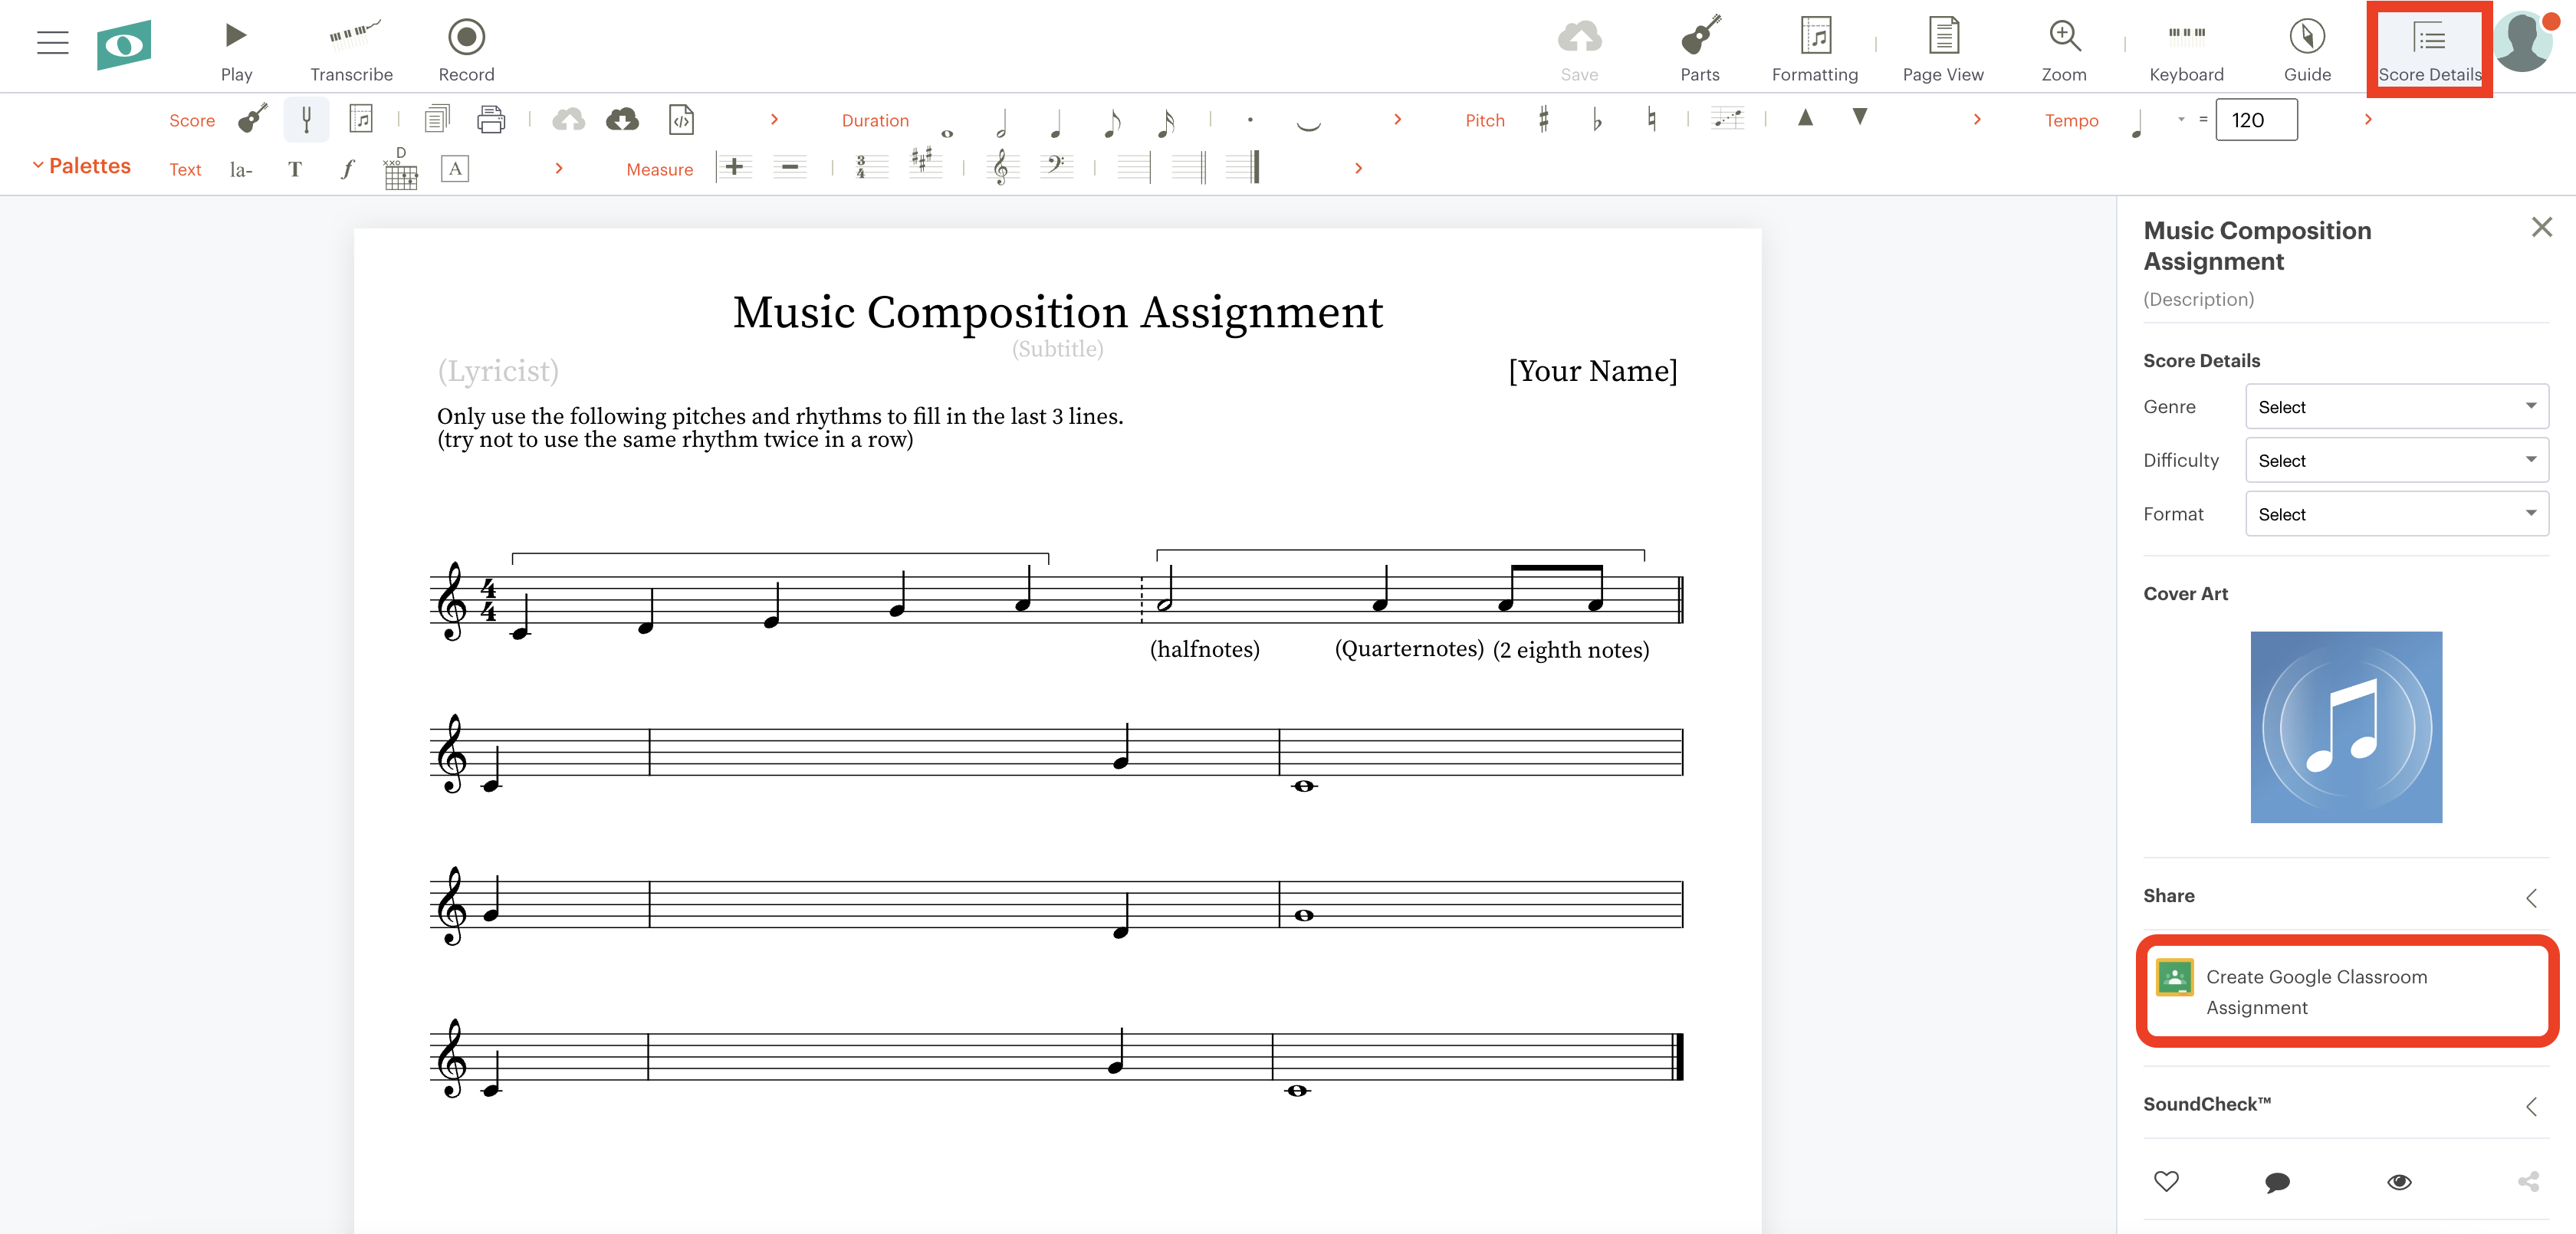Image resolution: width=2576 pixels, height=1234 pixels.
Task: Add a dot to note duration
Action: 1250,120
